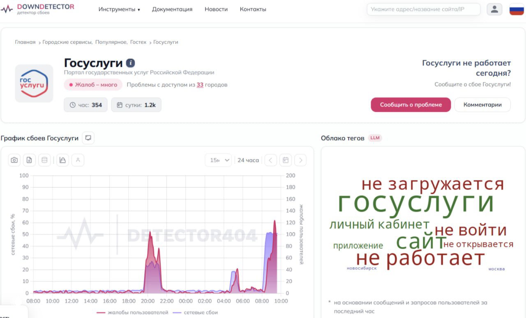Click the right chevron to shift chart forward
The height and width of the screenshot is (318, 526).
point(300,160)
